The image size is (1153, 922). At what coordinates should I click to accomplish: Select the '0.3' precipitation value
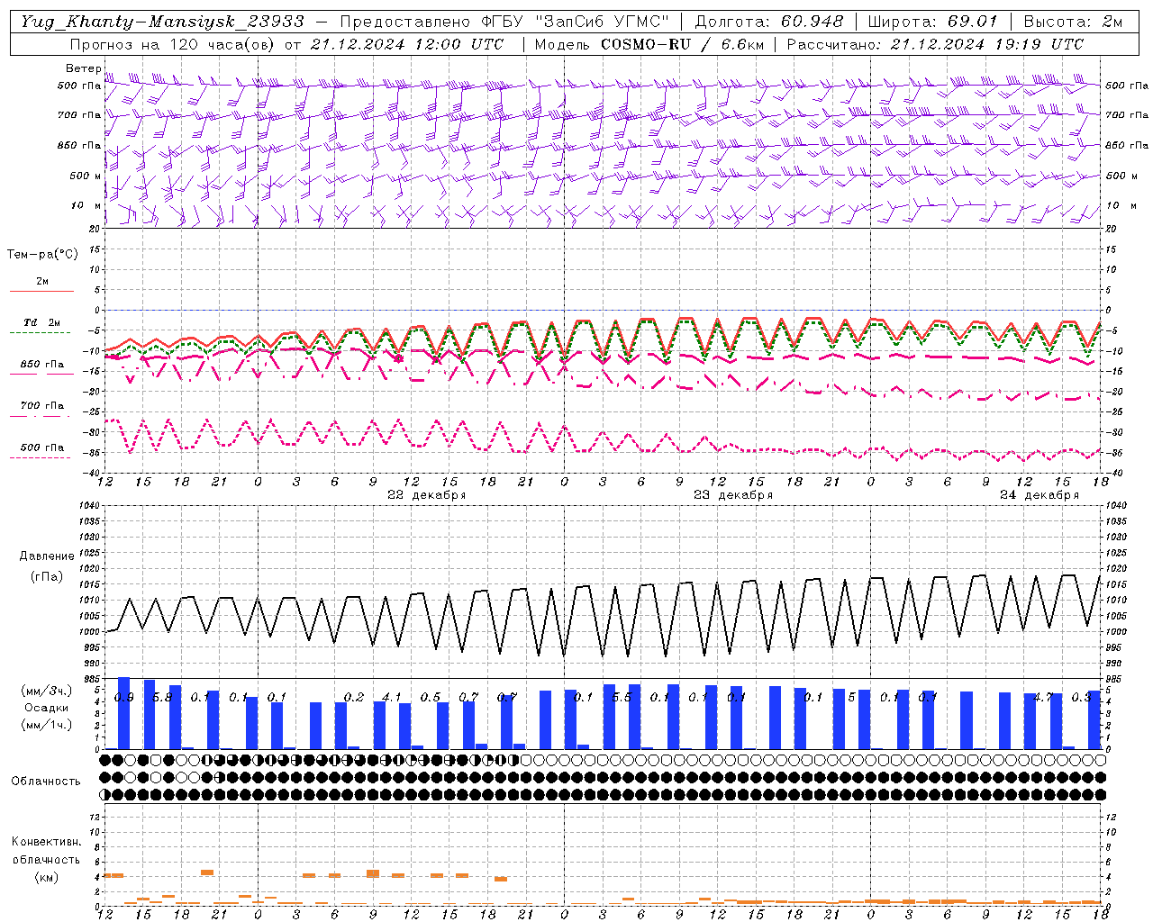click(1082, 697)
